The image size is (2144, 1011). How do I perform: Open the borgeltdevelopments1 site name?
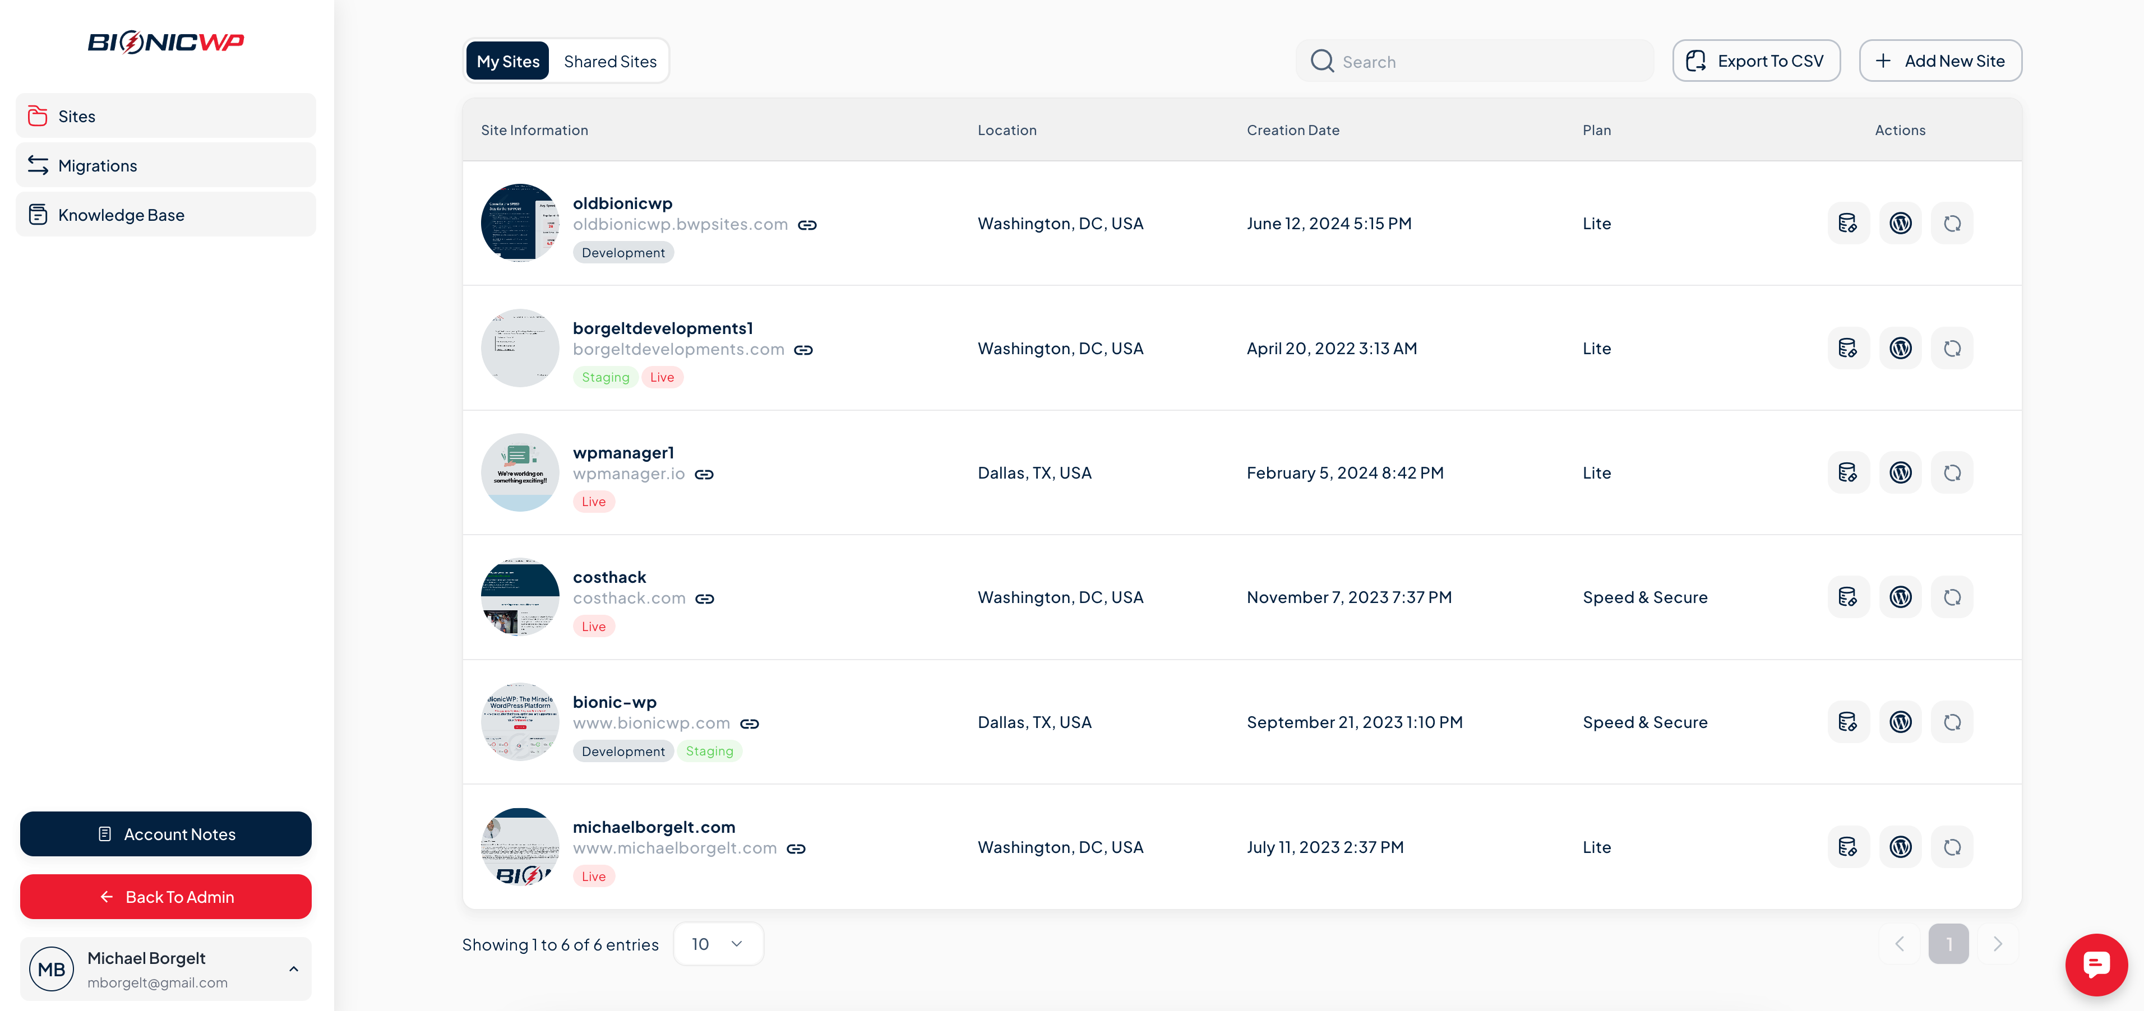coord(663,328)
